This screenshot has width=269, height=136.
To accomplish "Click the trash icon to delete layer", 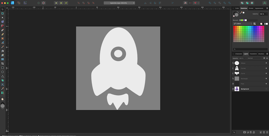I will [267, 132].
